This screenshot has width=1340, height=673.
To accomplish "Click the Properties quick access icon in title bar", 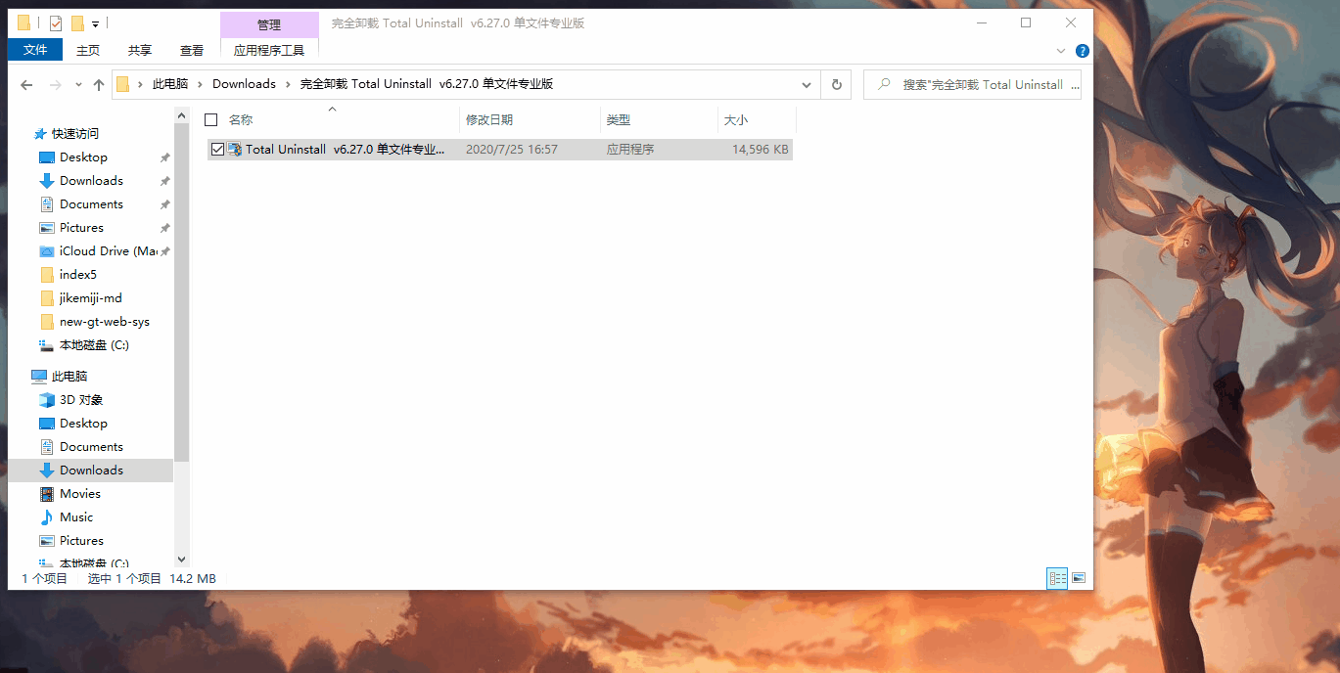I will (x=56, y=23).
